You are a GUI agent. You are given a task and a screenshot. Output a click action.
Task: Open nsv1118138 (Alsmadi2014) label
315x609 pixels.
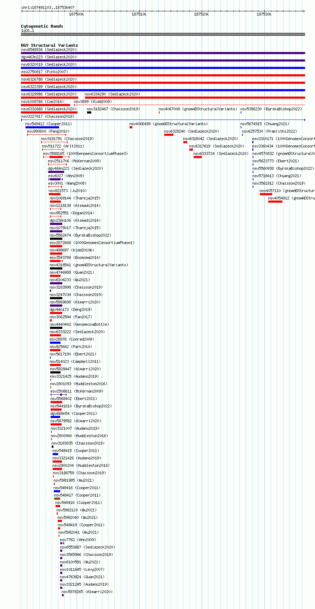[x=75, y=205]
